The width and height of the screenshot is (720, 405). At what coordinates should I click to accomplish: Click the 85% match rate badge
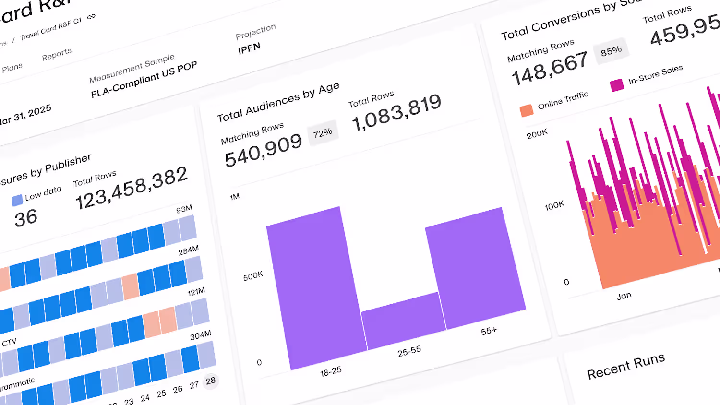(x=611, y=51)
